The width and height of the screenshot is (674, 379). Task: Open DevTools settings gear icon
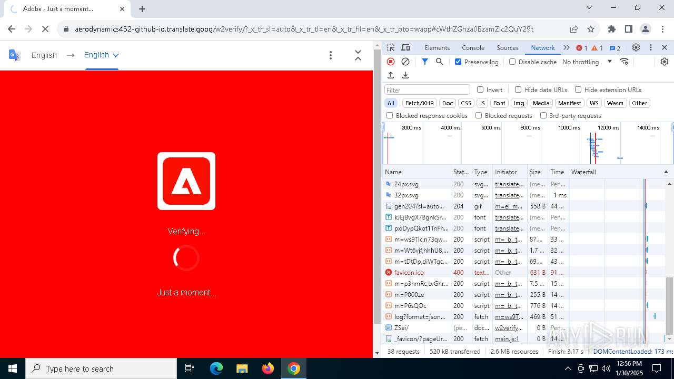point(636,47)
